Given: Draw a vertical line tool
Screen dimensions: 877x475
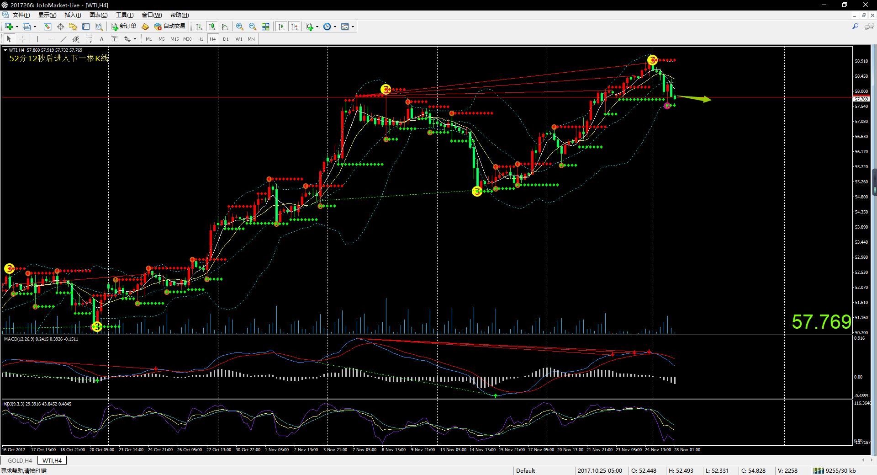Looking at the screenshot, I should point(37,39).
